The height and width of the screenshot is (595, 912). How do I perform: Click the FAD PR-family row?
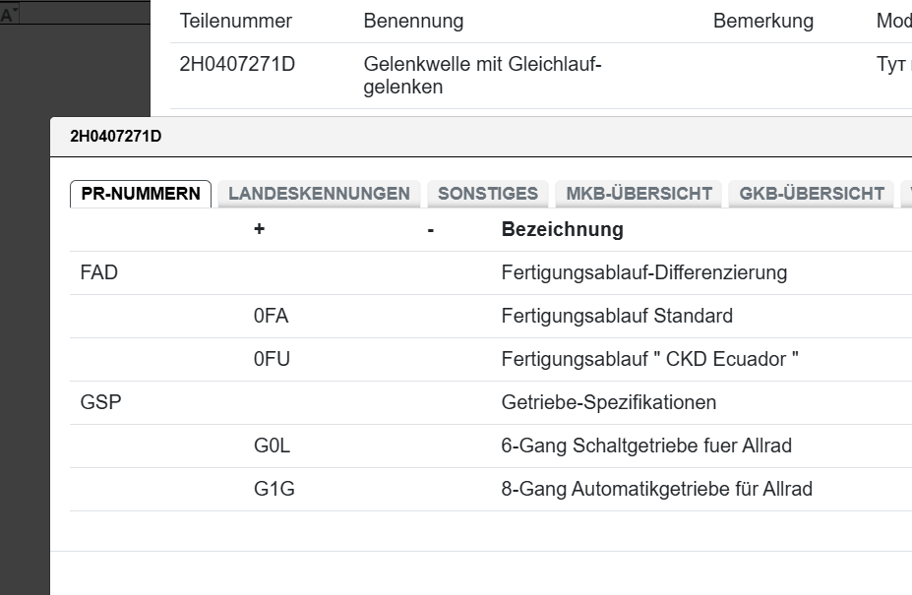click(x=98, y=272)
